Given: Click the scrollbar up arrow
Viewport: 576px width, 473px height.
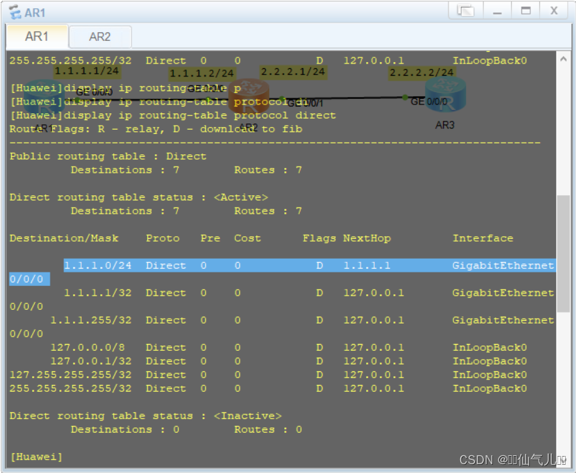Looking at the screenshot, I should click(x=563, y=59).
